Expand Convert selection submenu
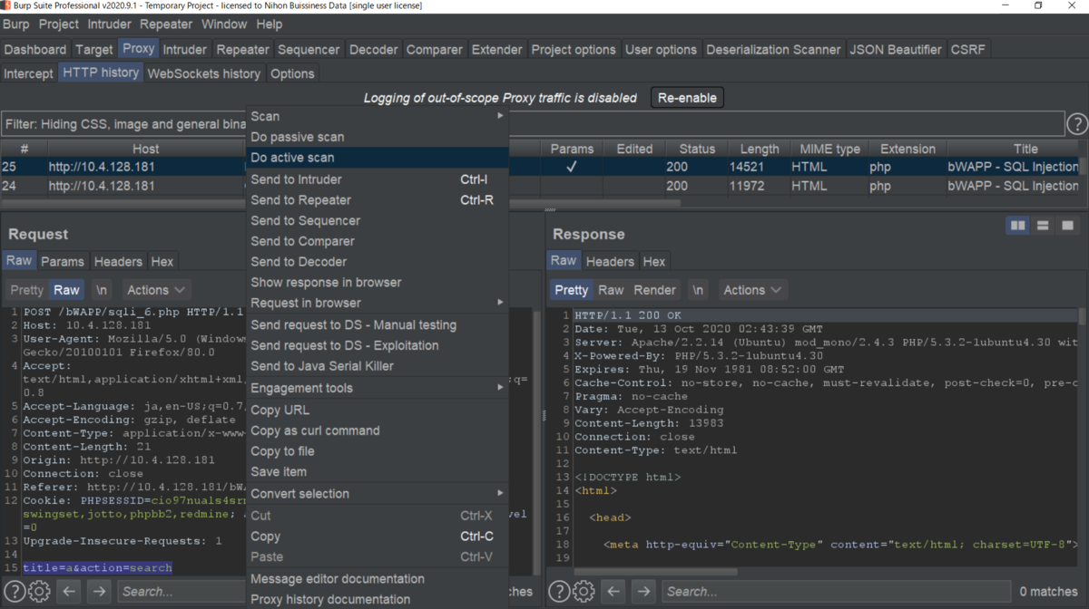This screenshot has width=1089, height=609. 377,493
